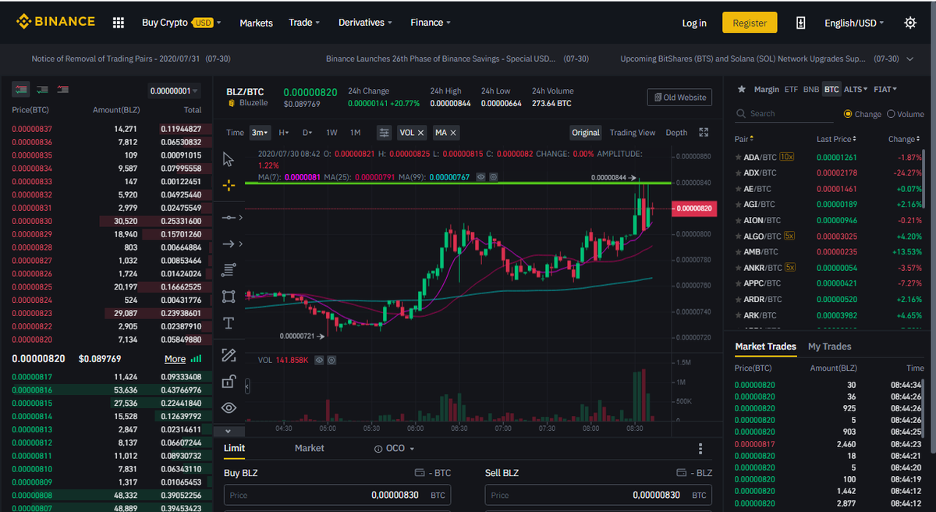Open the D daily interval dropdown

point(307,133)
